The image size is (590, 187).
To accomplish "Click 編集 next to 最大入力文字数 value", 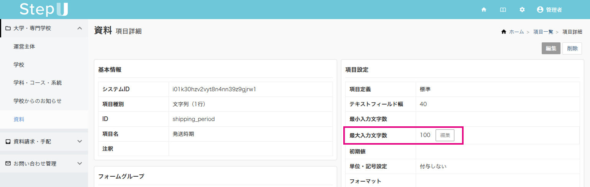I will [445, 135].
